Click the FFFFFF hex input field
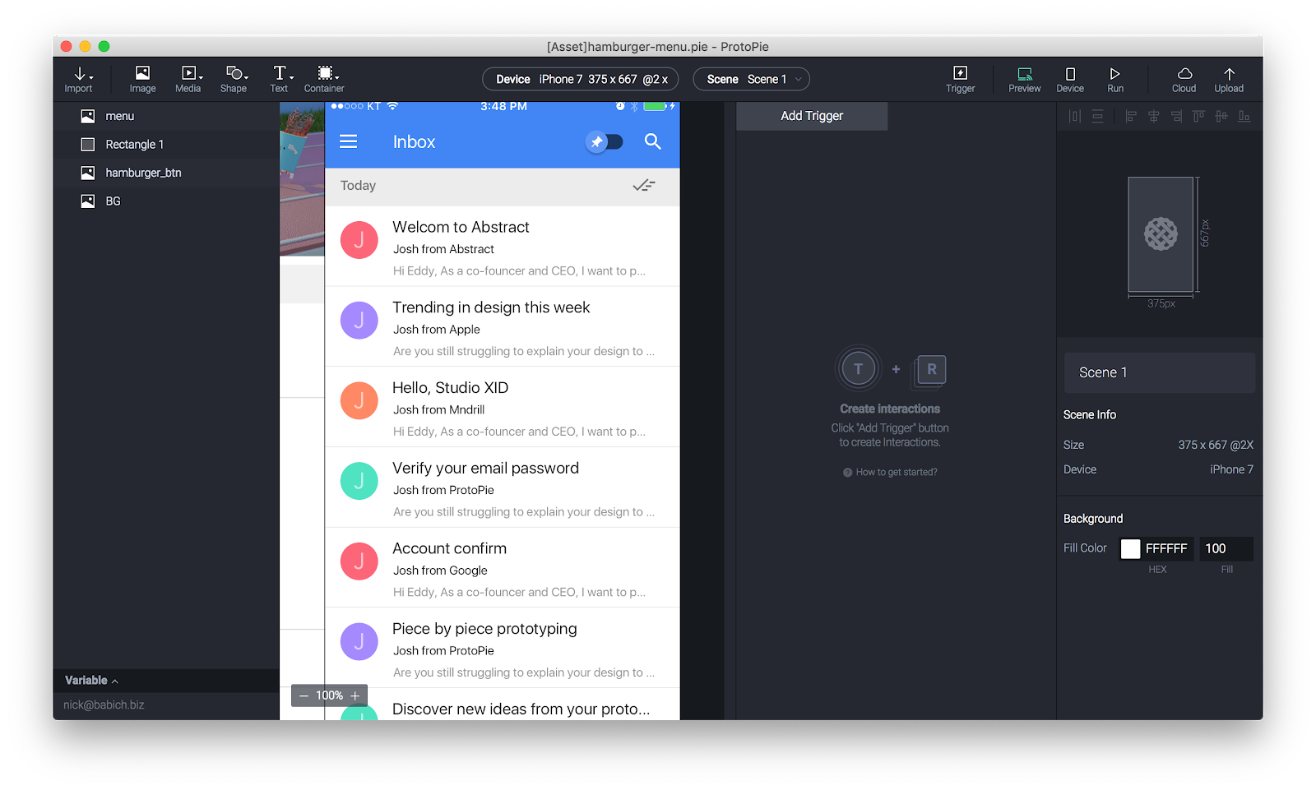 click(x=1166, y=549)
